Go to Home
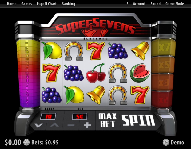Screen dimensions: 191x149 point(12,4)
